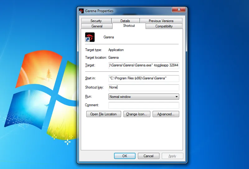This screenshot has width=249, height=169.
Task: Click inside the Target text field
Action: pos(143,65)
